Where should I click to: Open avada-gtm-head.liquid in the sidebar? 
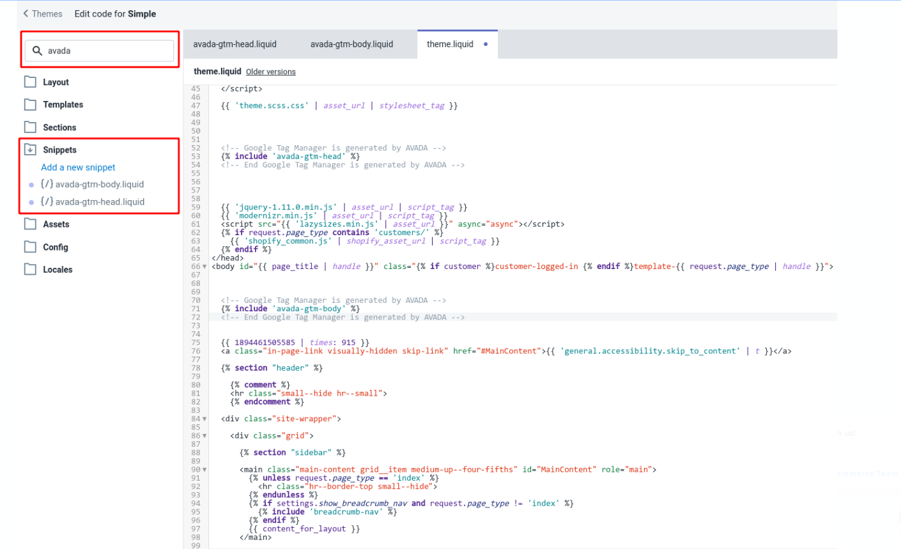pos(100,201)
